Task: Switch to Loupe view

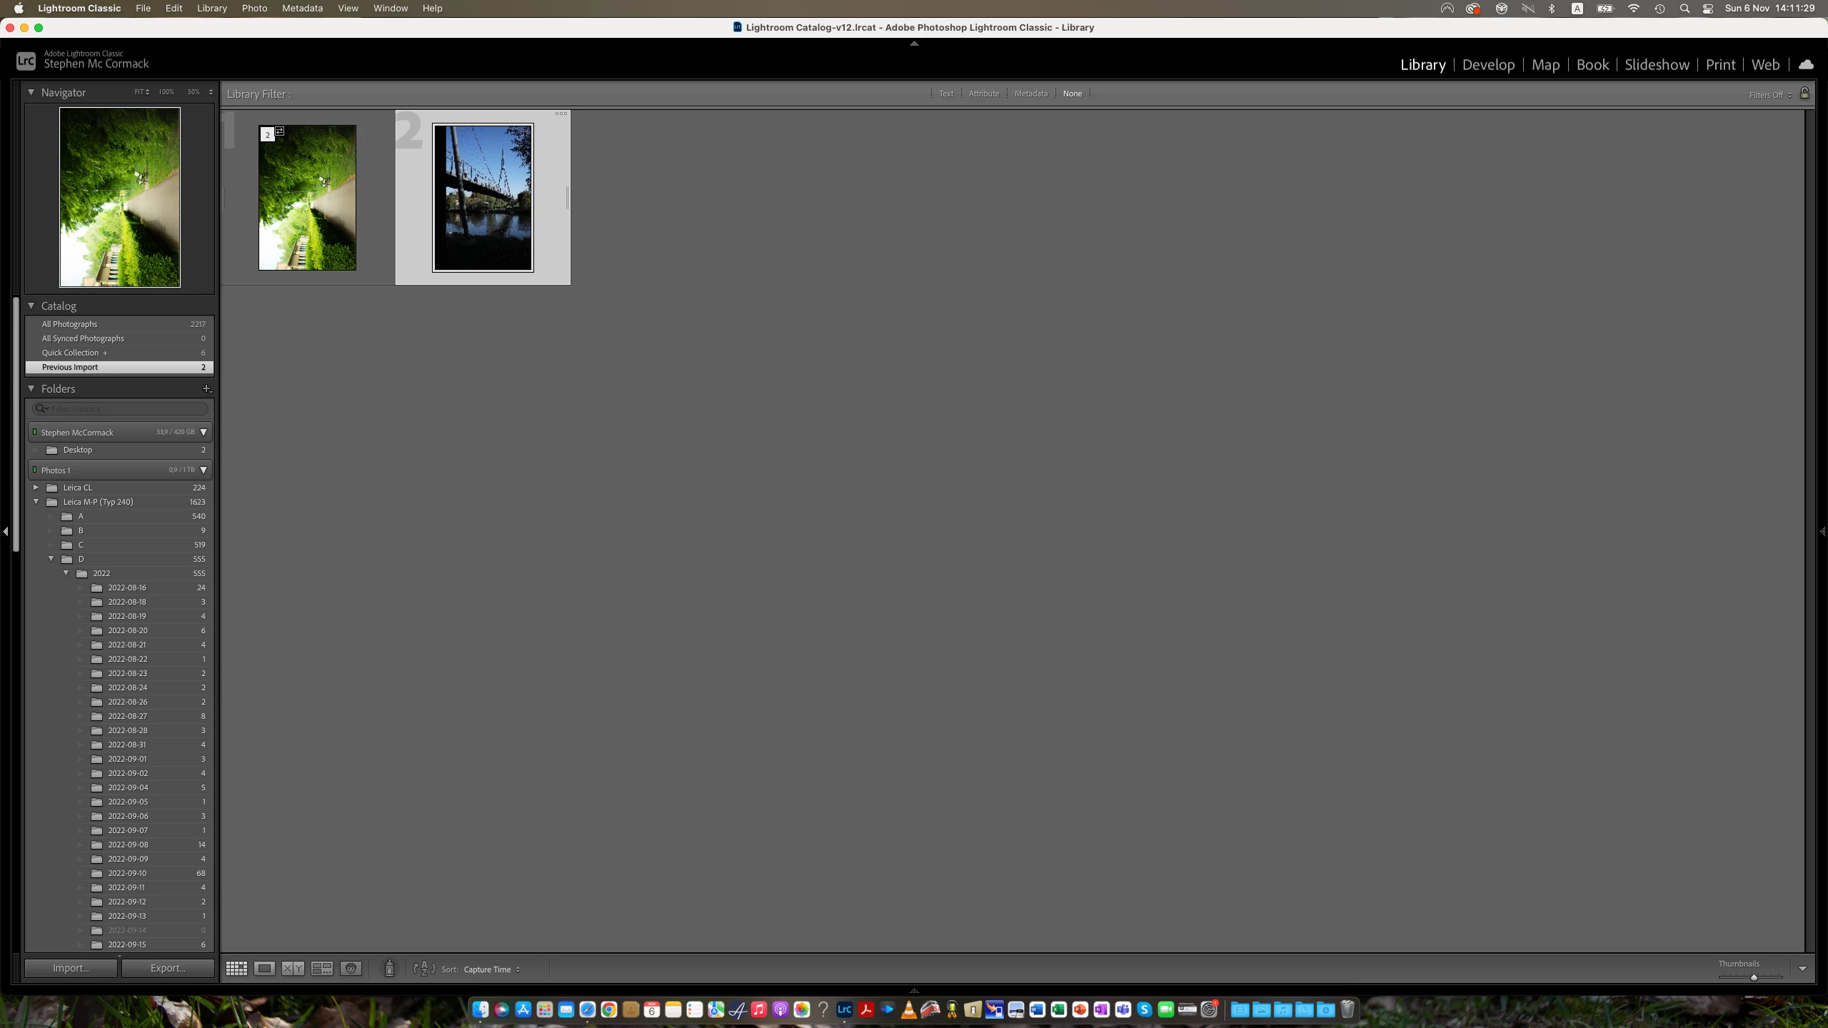Action: (264, 969)
